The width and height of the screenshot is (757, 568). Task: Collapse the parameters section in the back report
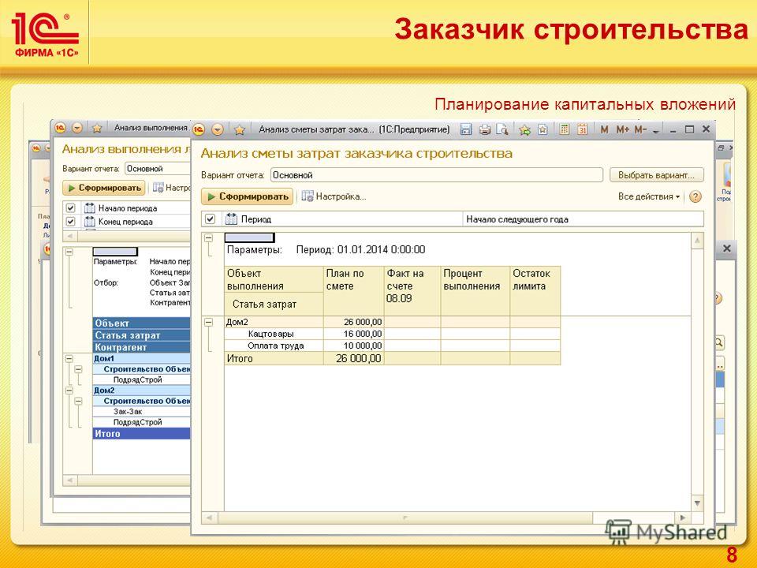click(69, 252)
